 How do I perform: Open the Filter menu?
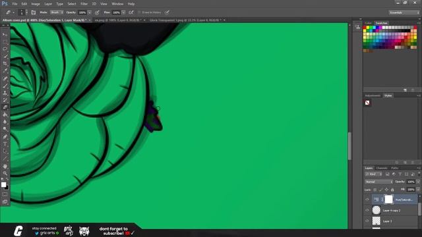pyautogui.click(x=84, y=4)
